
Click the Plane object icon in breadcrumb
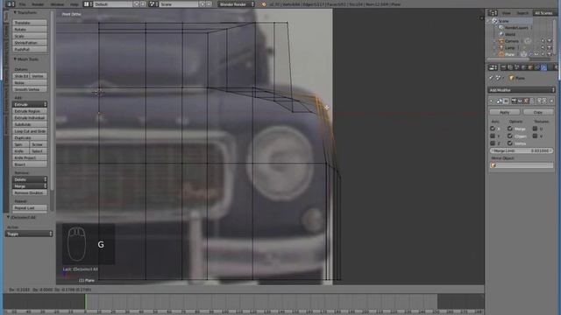(511, 78)
